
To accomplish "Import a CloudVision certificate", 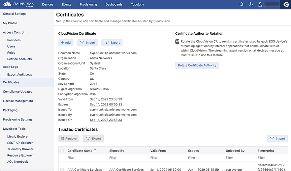I will (x=88, y=43).
